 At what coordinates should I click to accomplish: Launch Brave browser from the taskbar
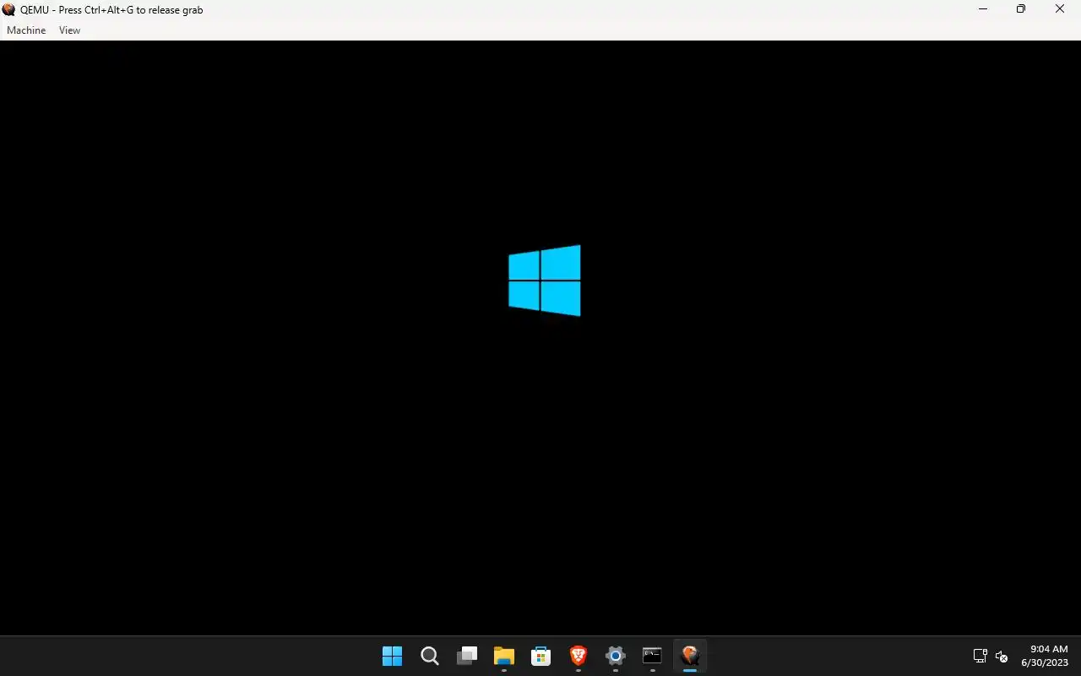click(579, 656)
